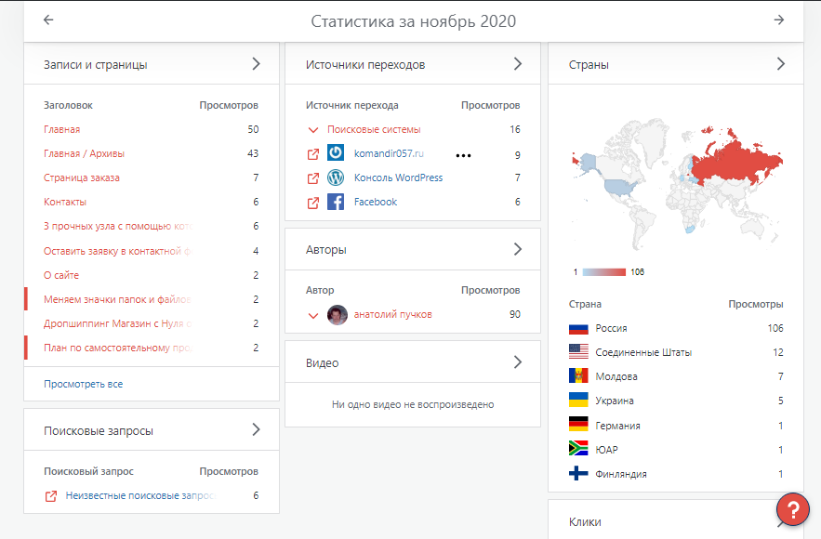
Task: Click the Неизвестные поисковые запросы link
Action: coord(140,495)
